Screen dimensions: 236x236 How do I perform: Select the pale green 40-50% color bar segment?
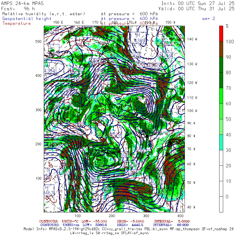coord(221,127)
